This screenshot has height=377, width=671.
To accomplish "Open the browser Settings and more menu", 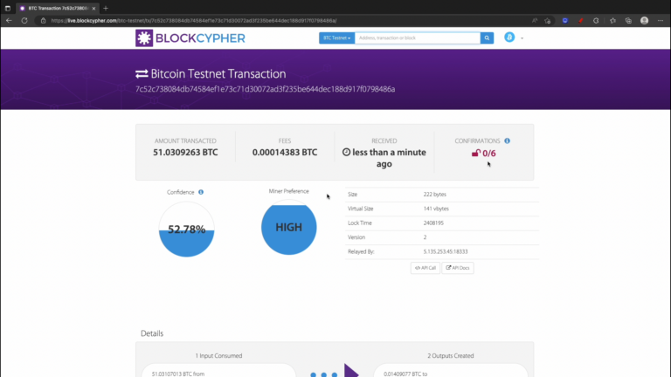I will click(661, 21).
